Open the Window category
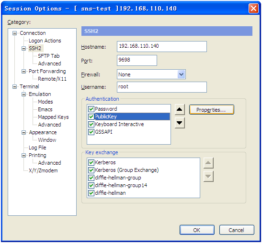262x243 pixels. coord(47,140)
